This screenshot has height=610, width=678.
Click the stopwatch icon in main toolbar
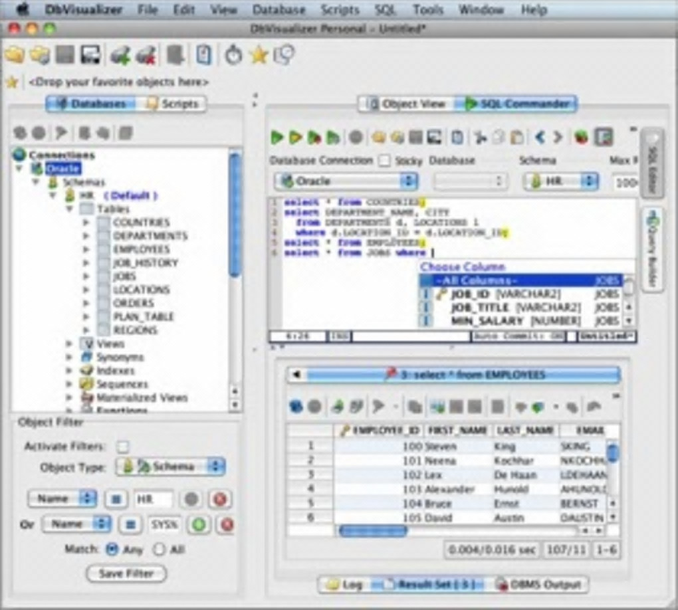[x=234, y=55]
